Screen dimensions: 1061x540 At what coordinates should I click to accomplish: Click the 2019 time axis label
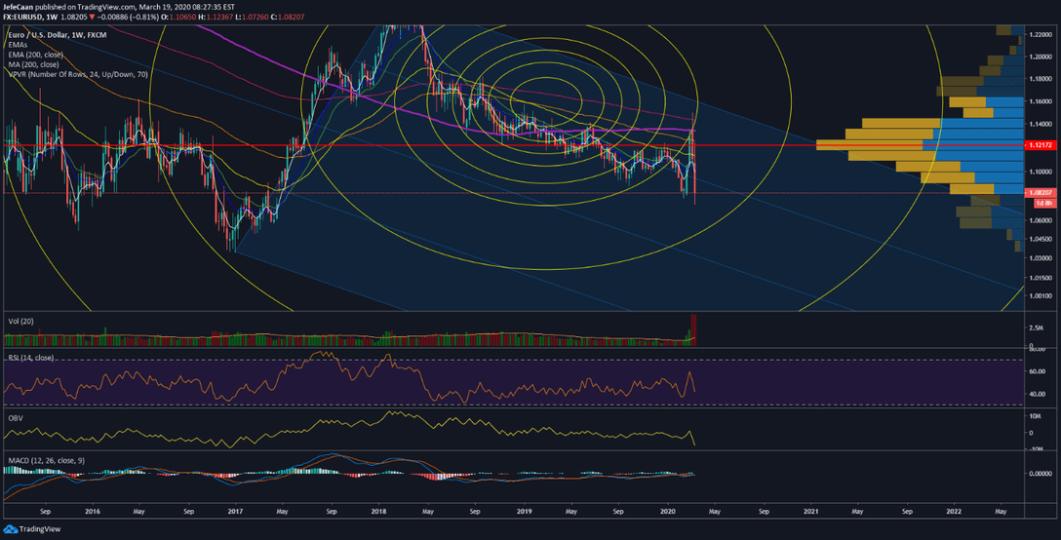click(x=525, y=512)
